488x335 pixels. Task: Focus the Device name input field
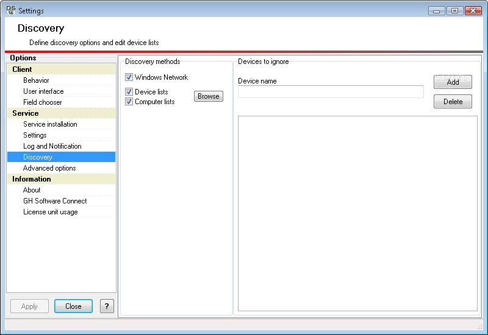click(x=331, y=92)
